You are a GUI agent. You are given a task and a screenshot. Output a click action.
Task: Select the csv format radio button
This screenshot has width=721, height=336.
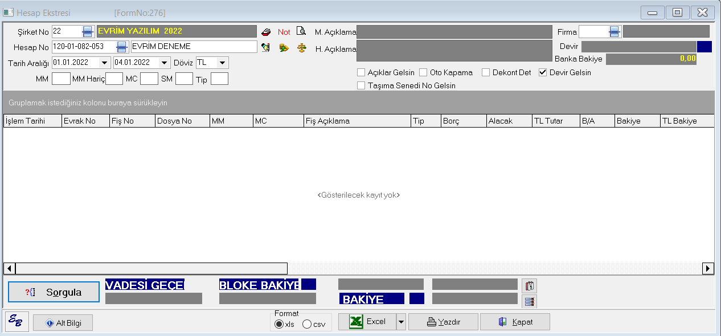click(307, 324)
